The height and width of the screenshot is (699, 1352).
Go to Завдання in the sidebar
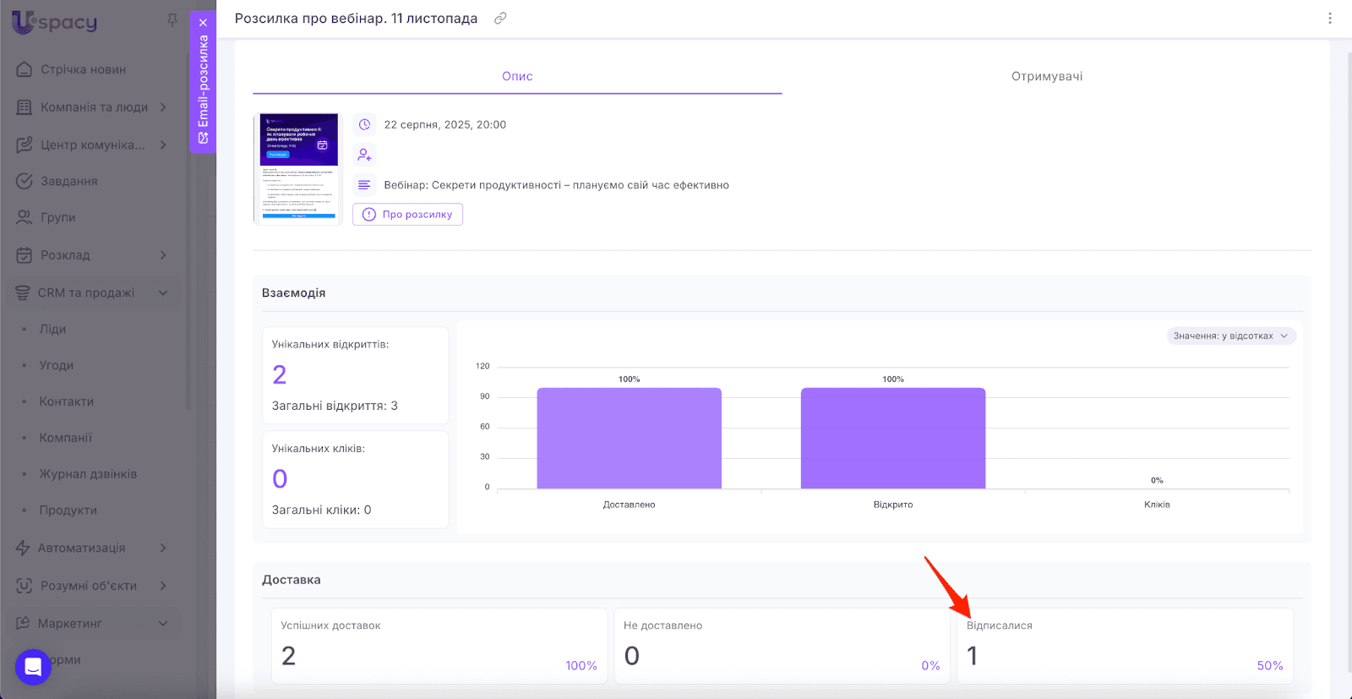pos(68,181)
